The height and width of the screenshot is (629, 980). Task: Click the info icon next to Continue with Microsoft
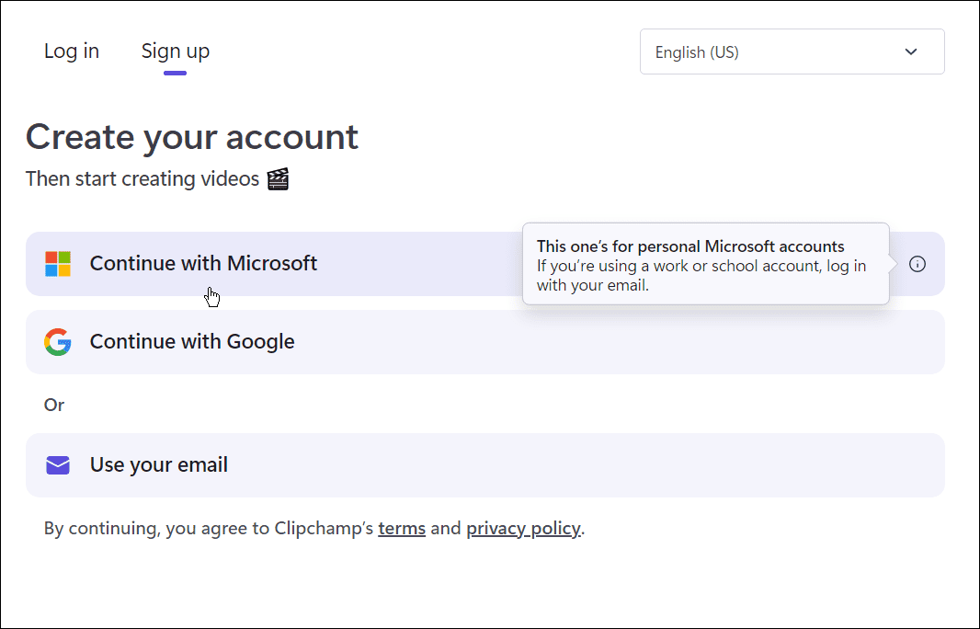[917, 264]
